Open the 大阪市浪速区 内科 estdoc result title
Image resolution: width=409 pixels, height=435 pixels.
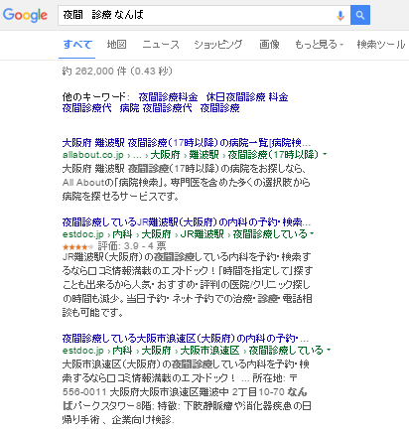pos(185,339)
